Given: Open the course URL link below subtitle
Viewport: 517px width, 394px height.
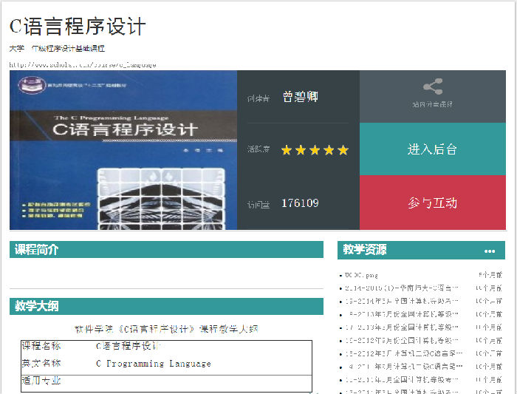Looking at the screenshot, I should pyautogui.click(x=83, y=64).
